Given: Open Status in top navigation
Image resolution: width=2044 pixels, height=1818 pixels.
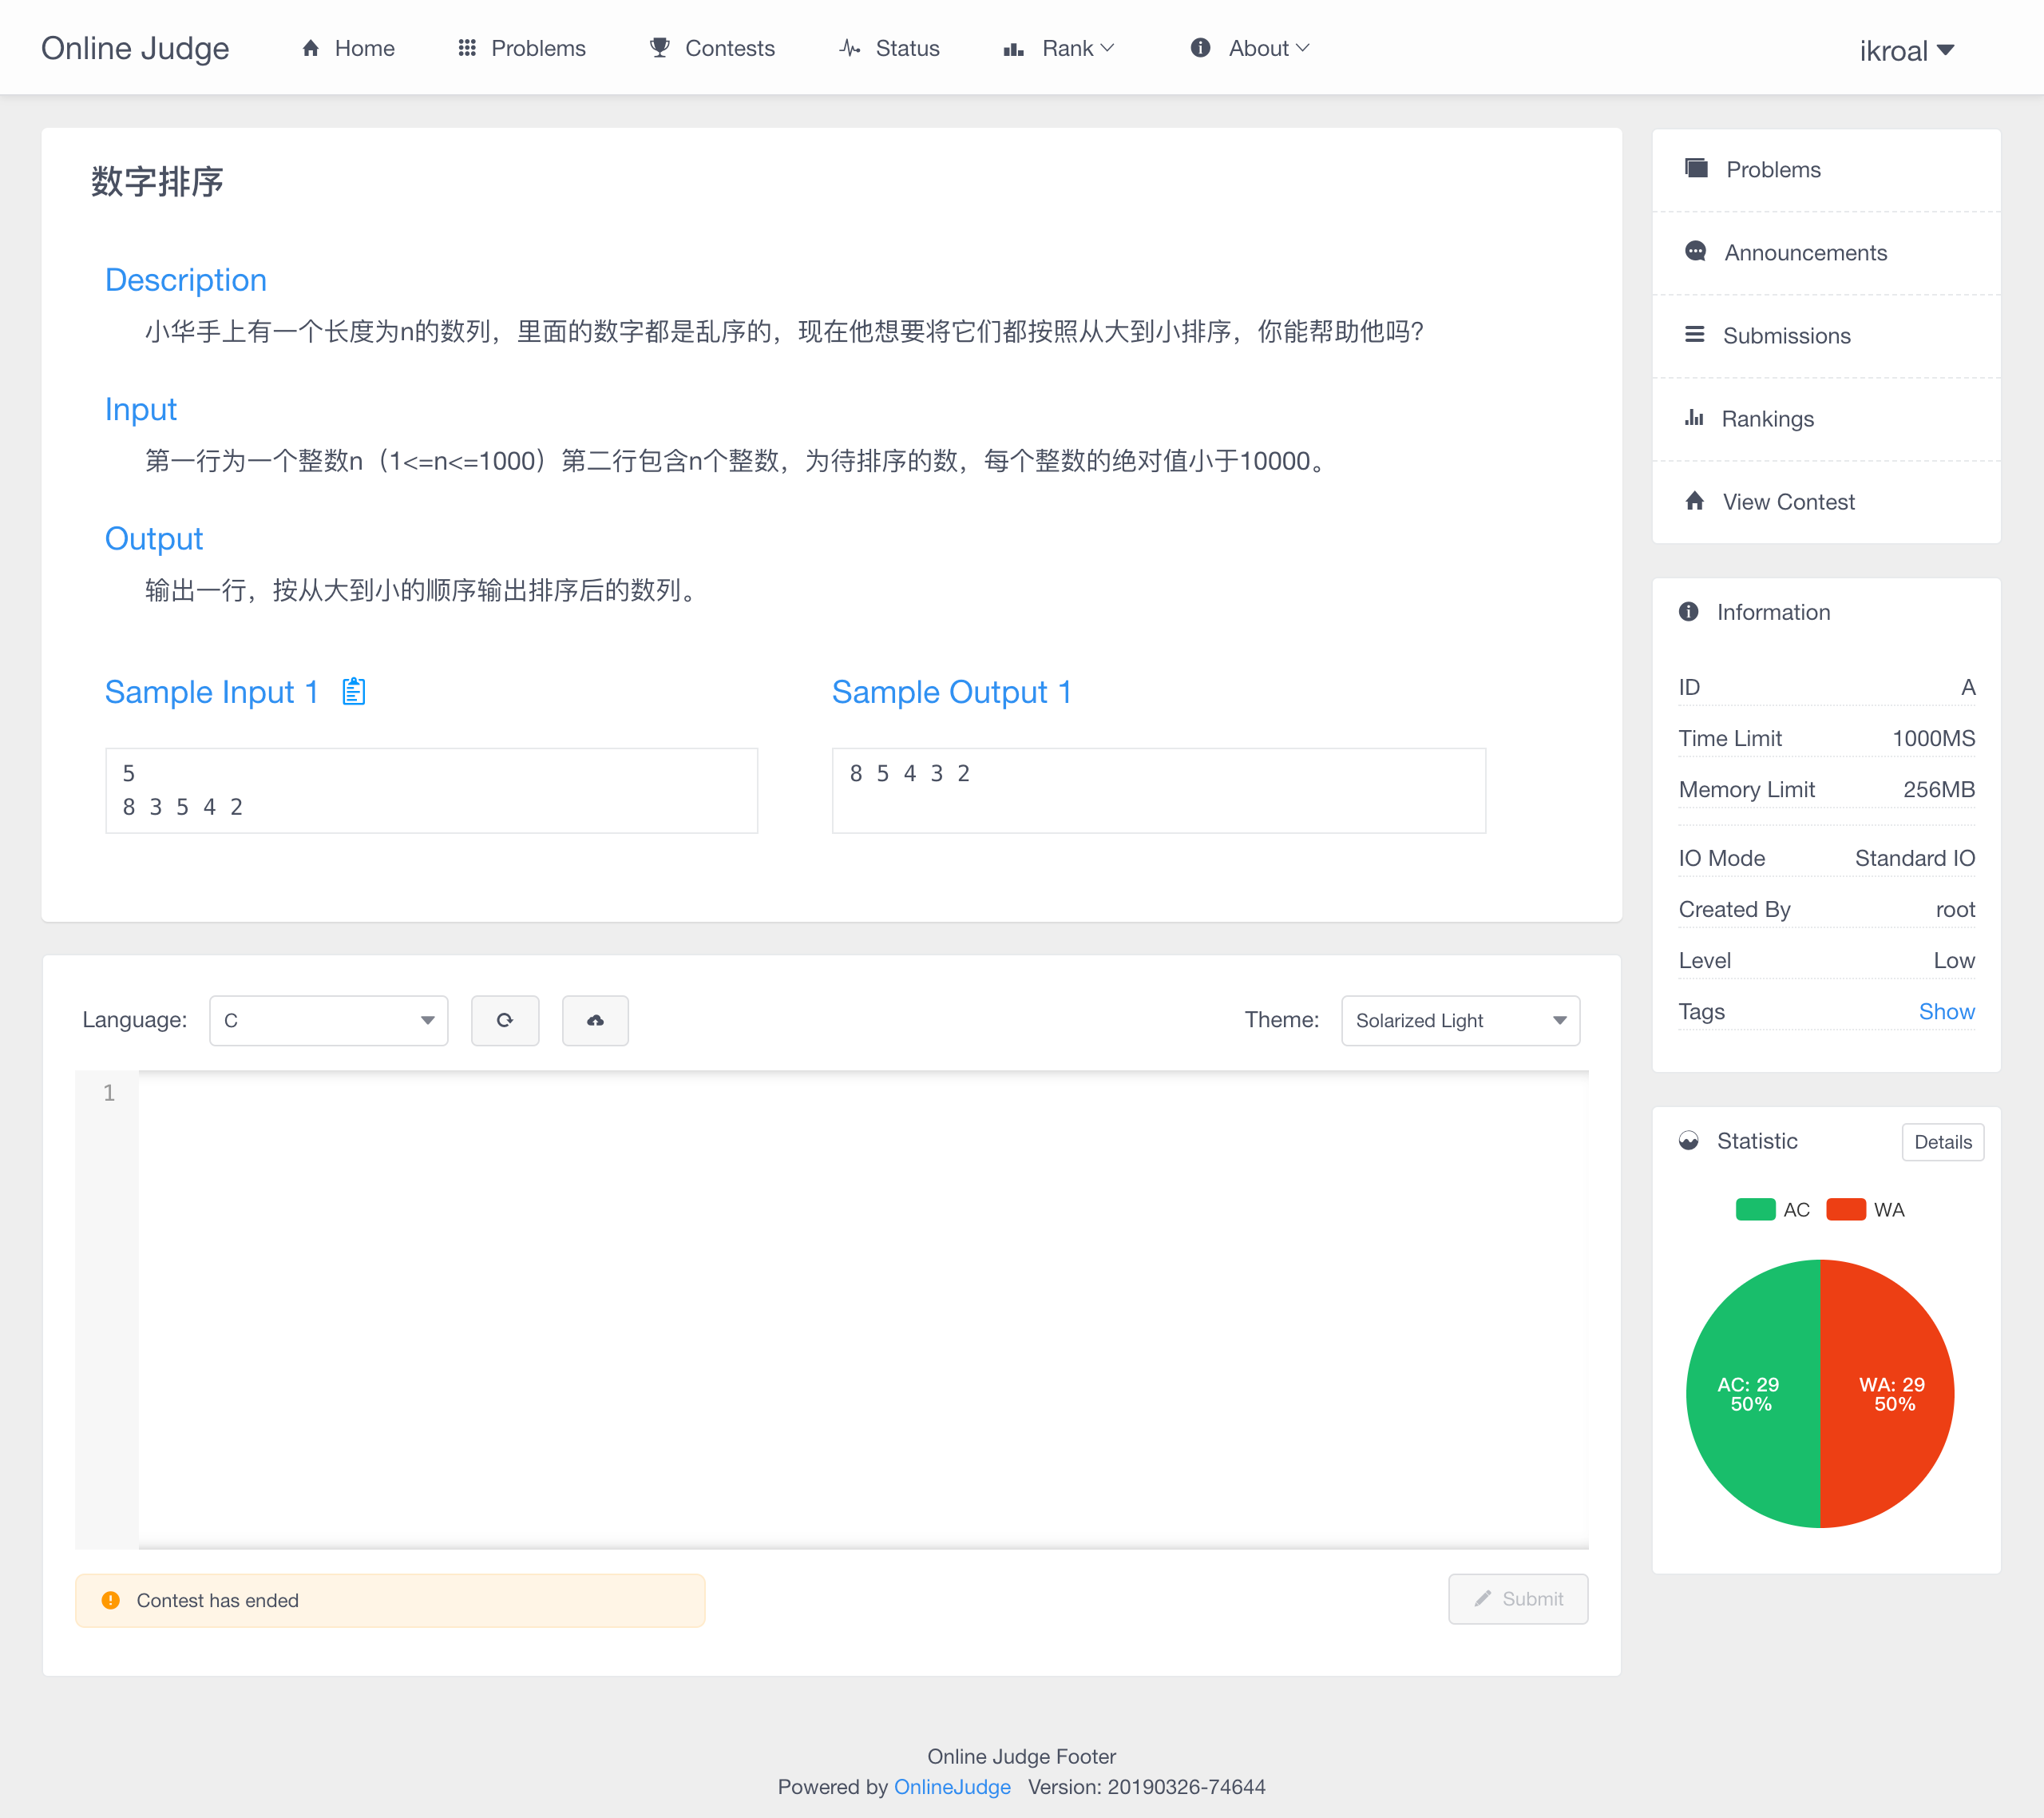Looking at the screenshot, I should click(889, 48).
